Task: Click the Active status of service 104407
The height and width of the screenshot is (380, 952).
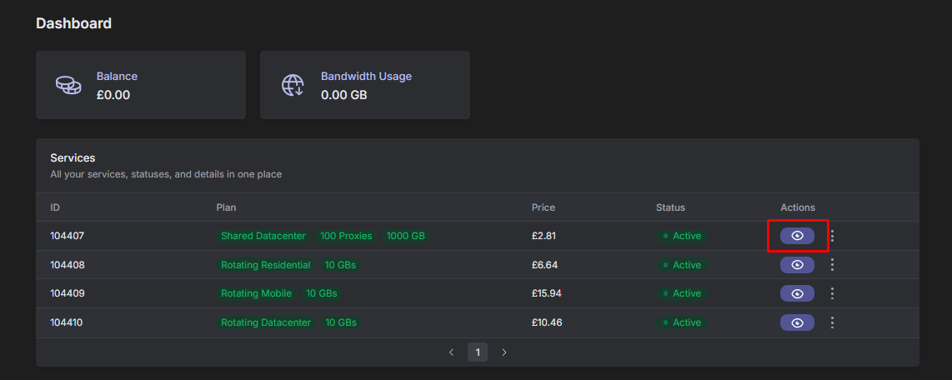Action: [x=682, y=236]
